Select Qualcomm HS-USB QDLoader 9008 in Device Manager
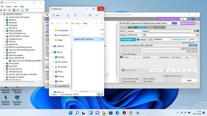Image resolution: width=207 pixels, height=116 pixels. pos(27,61)
